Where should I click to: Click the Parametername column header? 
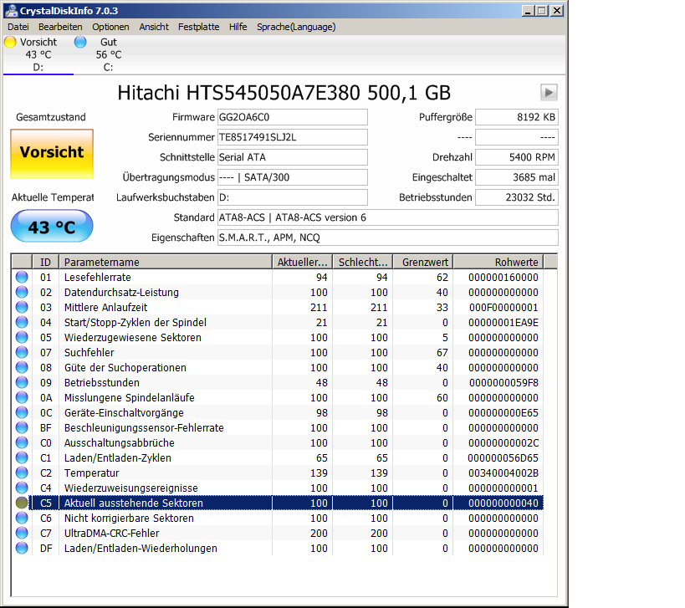tap(166, 262)
